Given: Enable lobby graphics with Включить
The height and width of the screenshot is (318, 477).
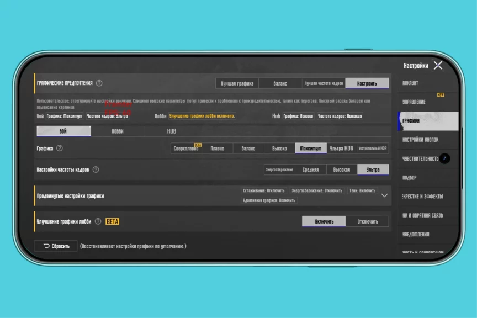Looking at the screenshot, I should 324,221.
